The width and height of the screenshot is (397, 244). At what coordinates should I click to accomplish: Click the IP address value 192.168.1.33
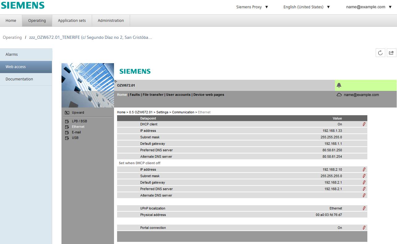[x=332, y=131]
